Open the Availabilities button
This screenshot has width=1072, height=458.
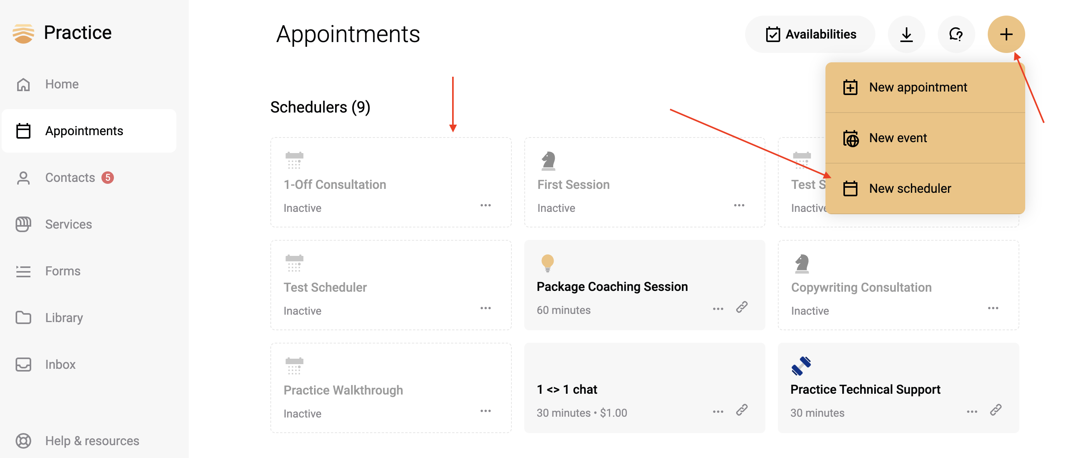pos(810,34)
